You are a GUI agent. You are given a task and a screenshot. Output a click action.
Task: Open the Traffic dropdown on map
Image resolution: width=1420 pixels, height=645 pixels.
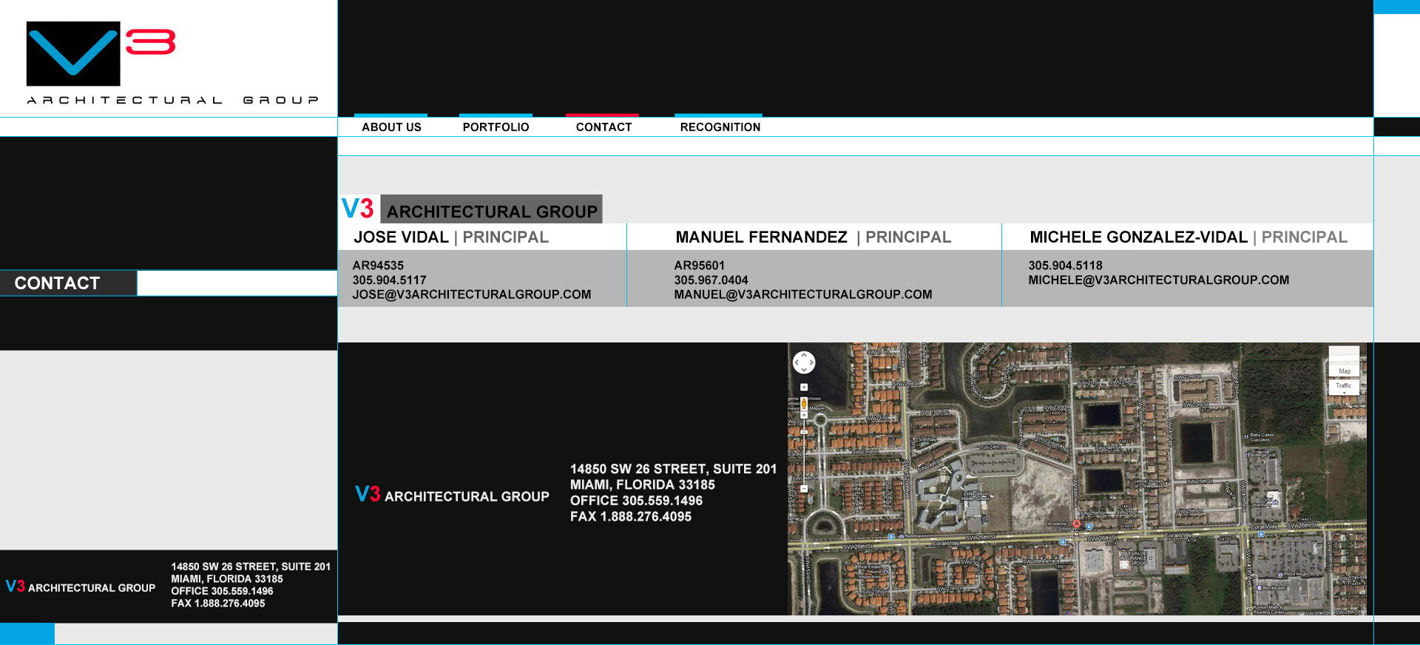pos(1344,386)
